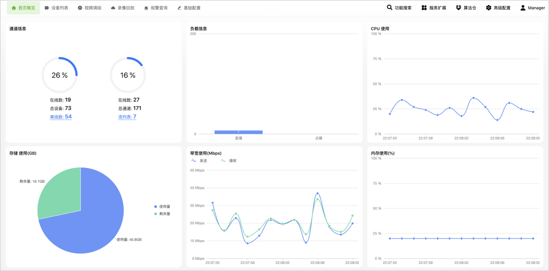
Task: Click the 在线数: 19 text
Action: tap(60, 99)
